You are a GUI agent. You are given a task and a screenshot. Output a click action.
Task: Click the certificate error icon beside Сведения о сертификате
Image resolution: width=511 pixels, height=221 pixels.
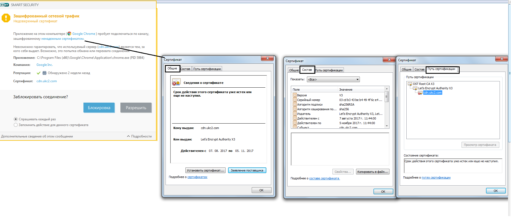176,82
